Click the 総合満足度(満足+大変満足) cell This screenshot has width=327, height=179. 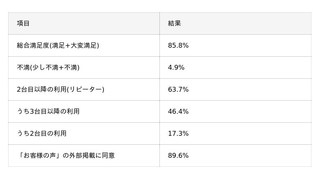84,45
